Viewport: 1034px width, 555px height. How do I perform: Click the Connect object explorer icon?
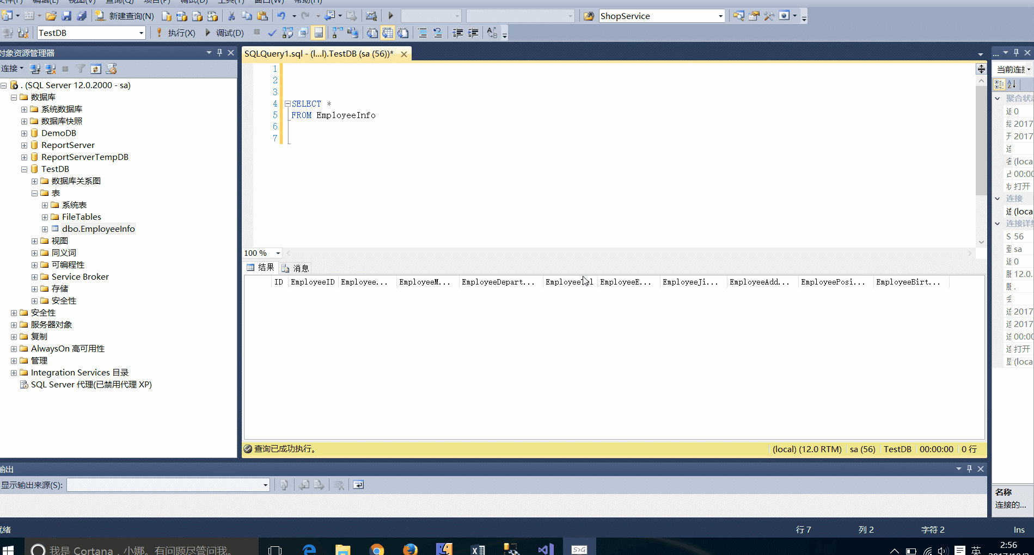[x=35, y=69]
